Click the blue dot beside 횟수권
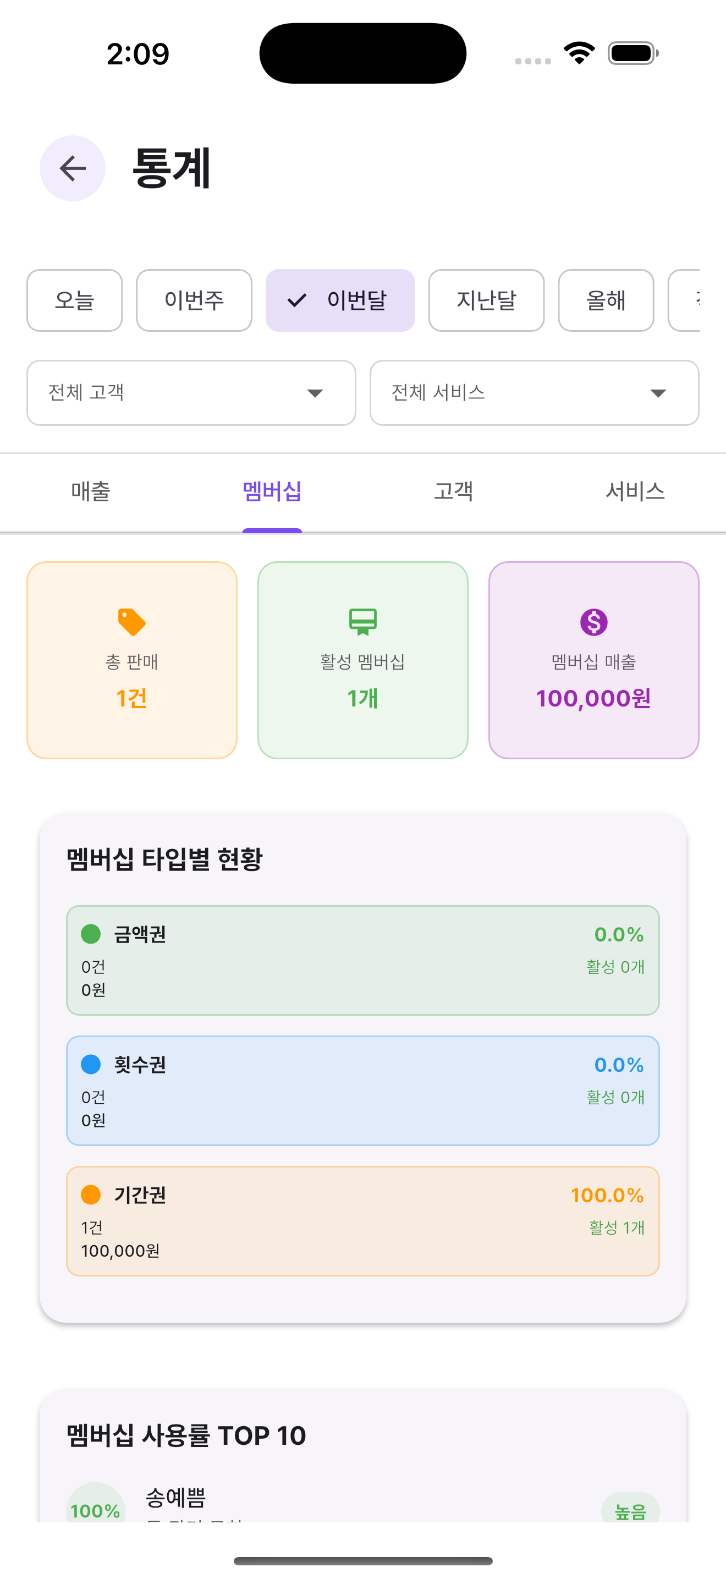Viewport: 726px width, 1578px height. [91, 1065]
